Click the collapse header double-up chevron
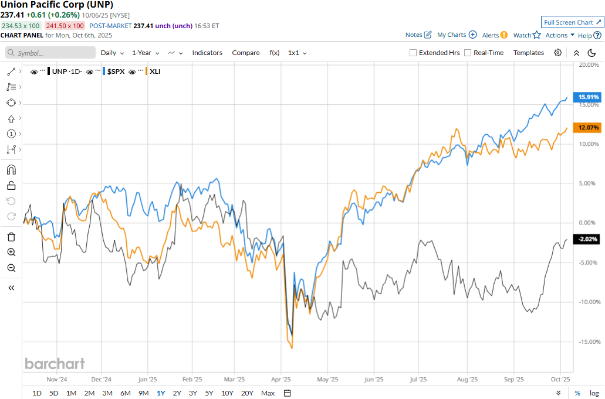The height and width of the screenshot is (399, 605). click(x=576, y=53)
